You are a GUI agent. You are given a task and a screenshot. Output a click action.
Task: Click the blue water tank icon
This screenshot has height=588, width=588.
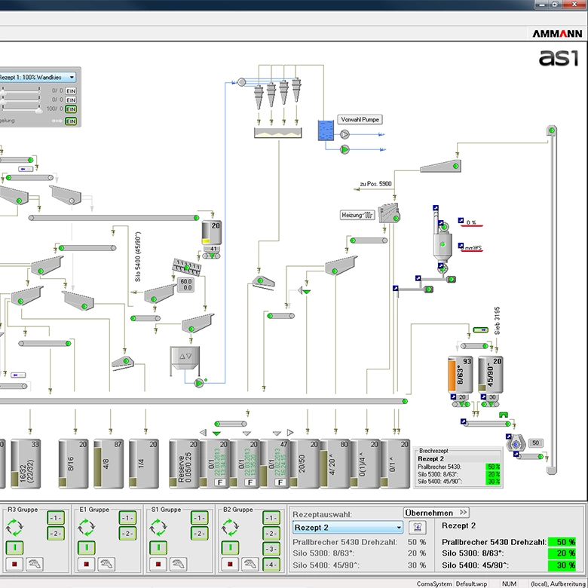(326, 130)
